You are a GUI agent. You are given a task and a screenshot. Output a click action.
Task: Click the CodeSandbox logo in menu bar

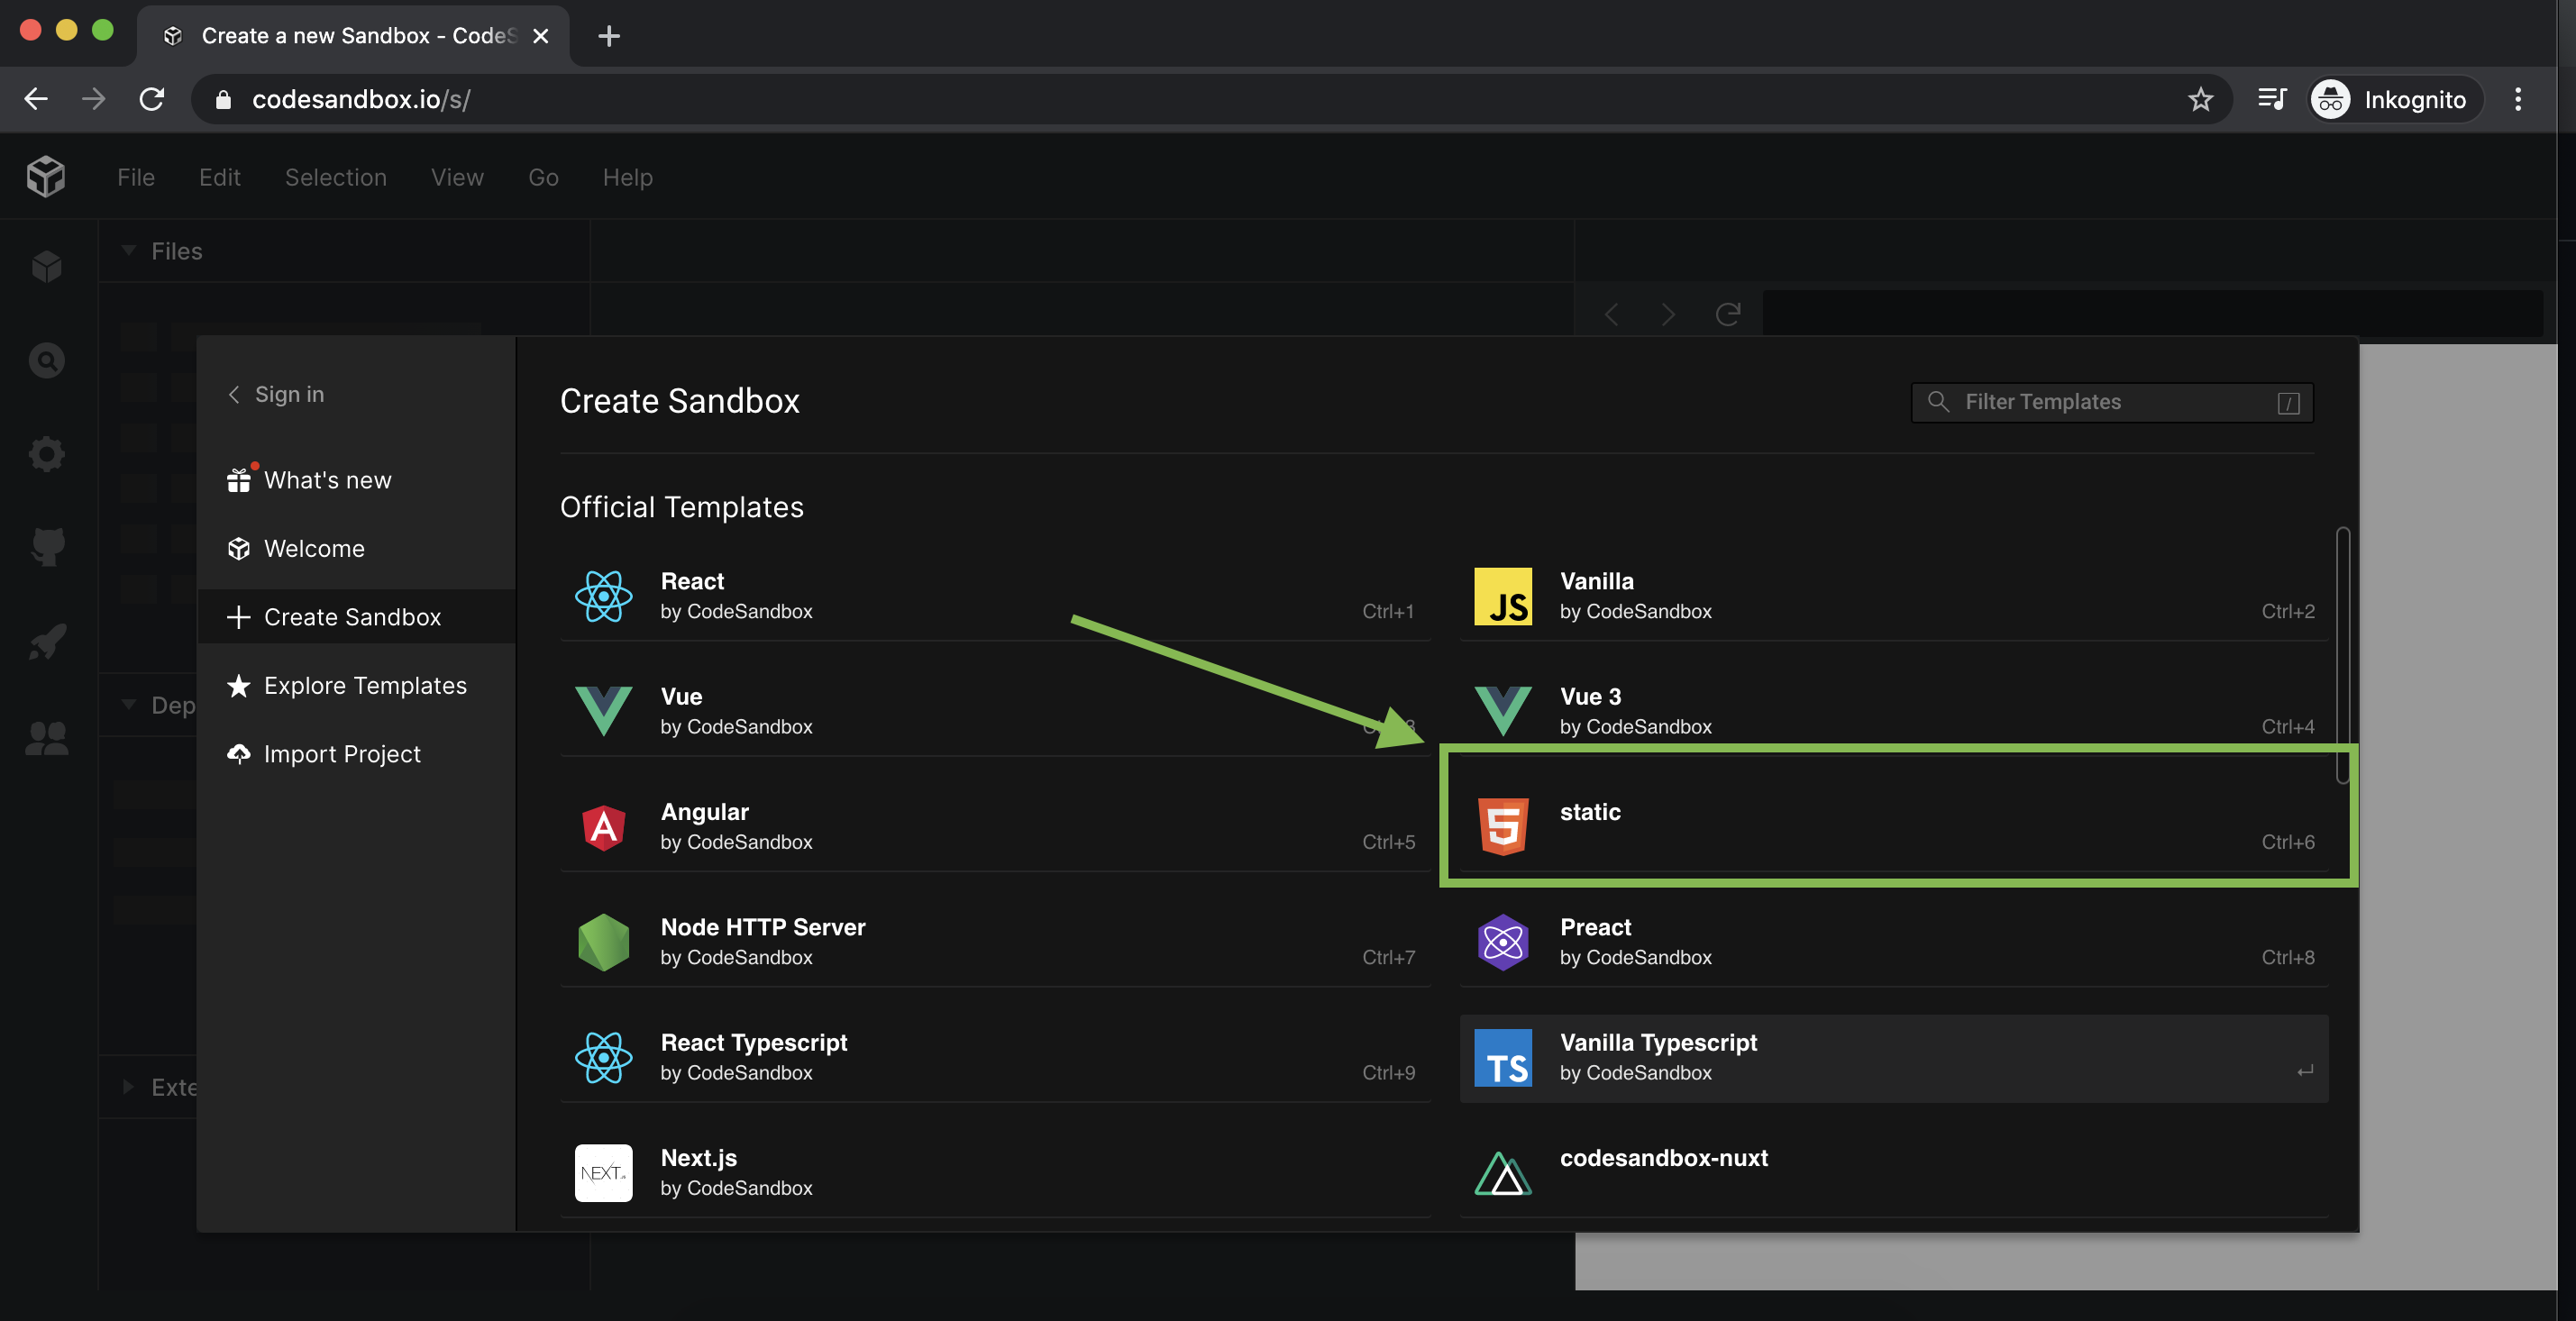tap(46, 177)
